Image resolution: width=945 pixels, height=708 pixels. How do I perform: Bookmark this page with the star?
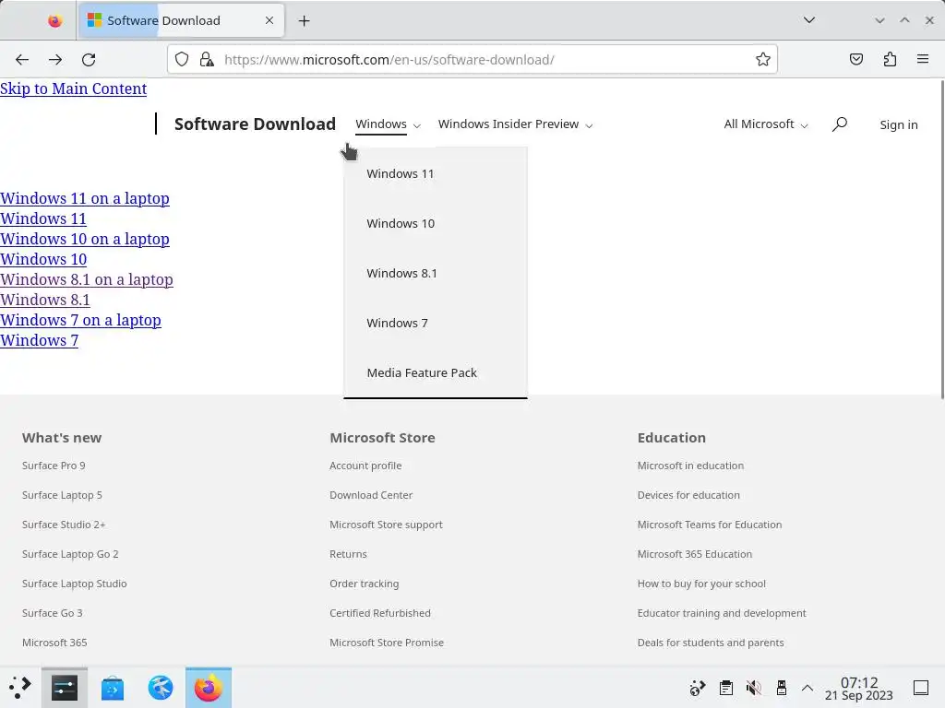point(763,59)
